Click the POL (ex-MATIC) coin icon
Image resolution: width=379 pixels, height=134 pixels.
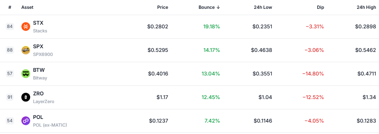click(26, 121)
